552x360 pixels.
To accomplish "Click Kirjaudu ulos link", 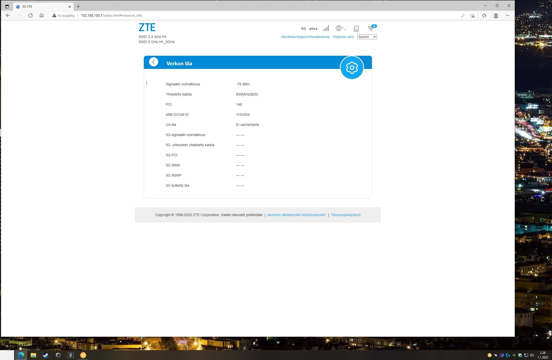I will [343, 37].
